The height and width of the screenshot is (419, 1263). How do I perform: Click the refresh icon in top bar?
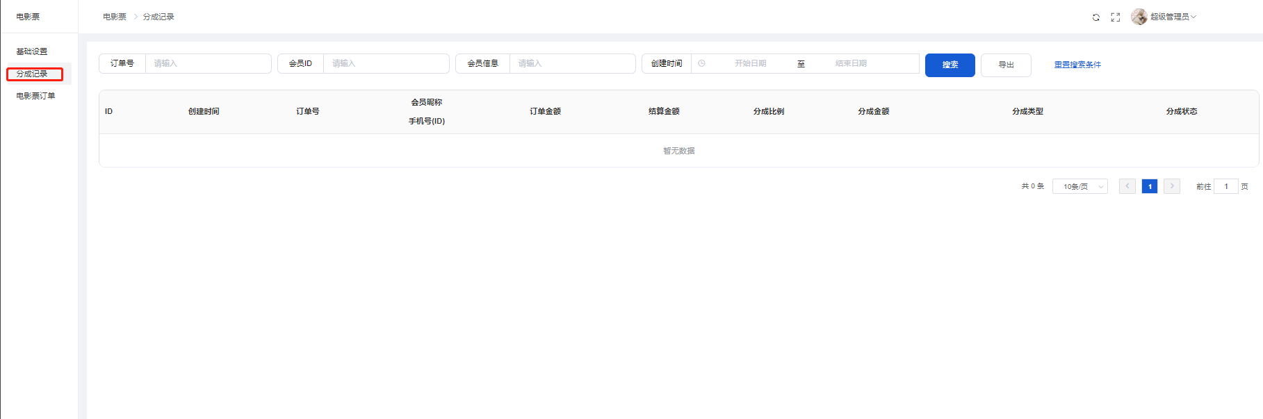(1095, 17)
